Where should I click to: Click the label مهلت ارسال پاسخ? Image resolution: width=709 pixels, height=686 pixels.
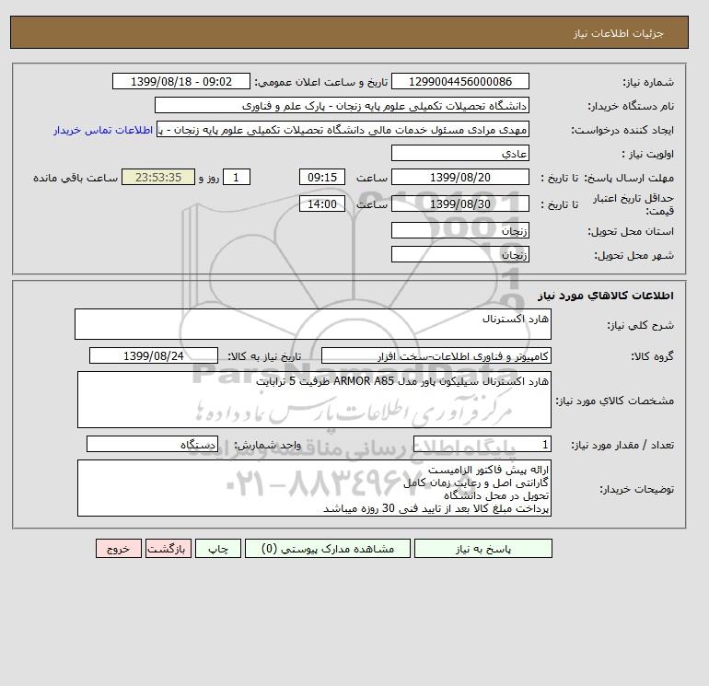(x=629, y=178)
